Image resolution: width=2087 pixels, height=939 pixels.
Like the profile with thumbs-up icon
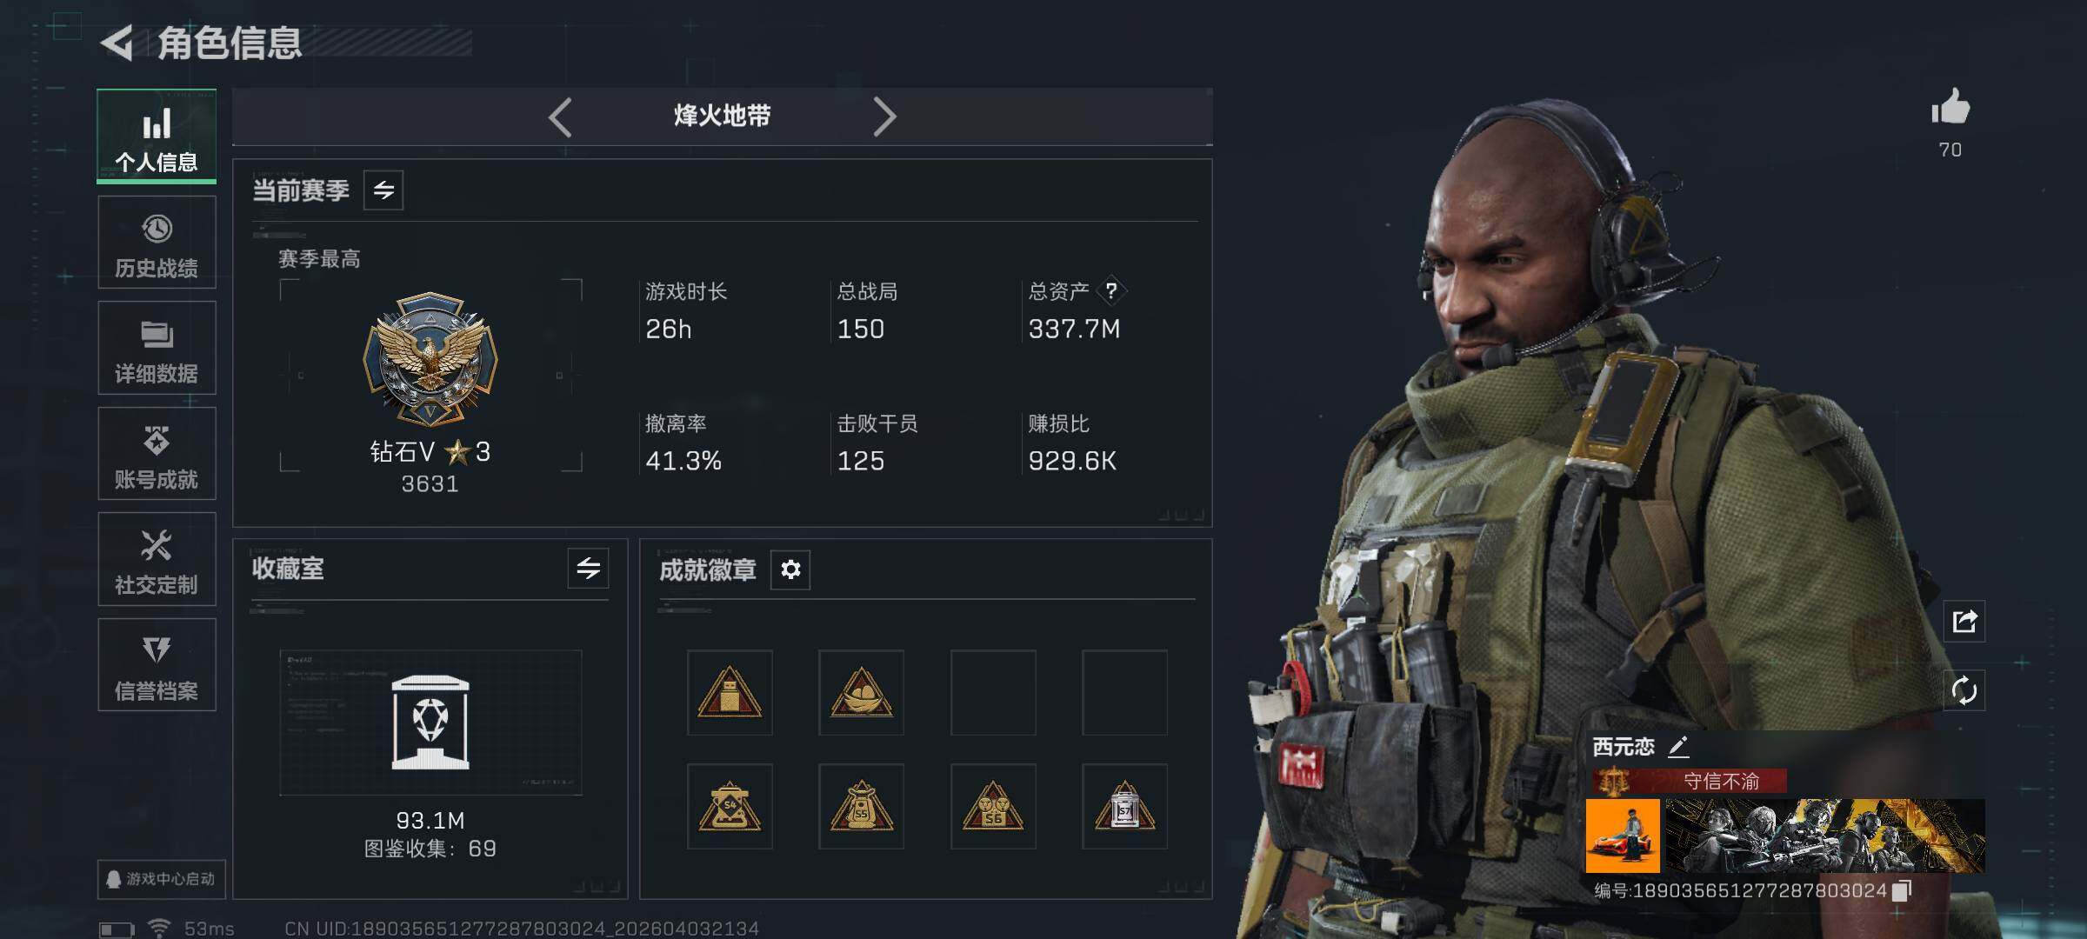click(x=1950, y=108)
